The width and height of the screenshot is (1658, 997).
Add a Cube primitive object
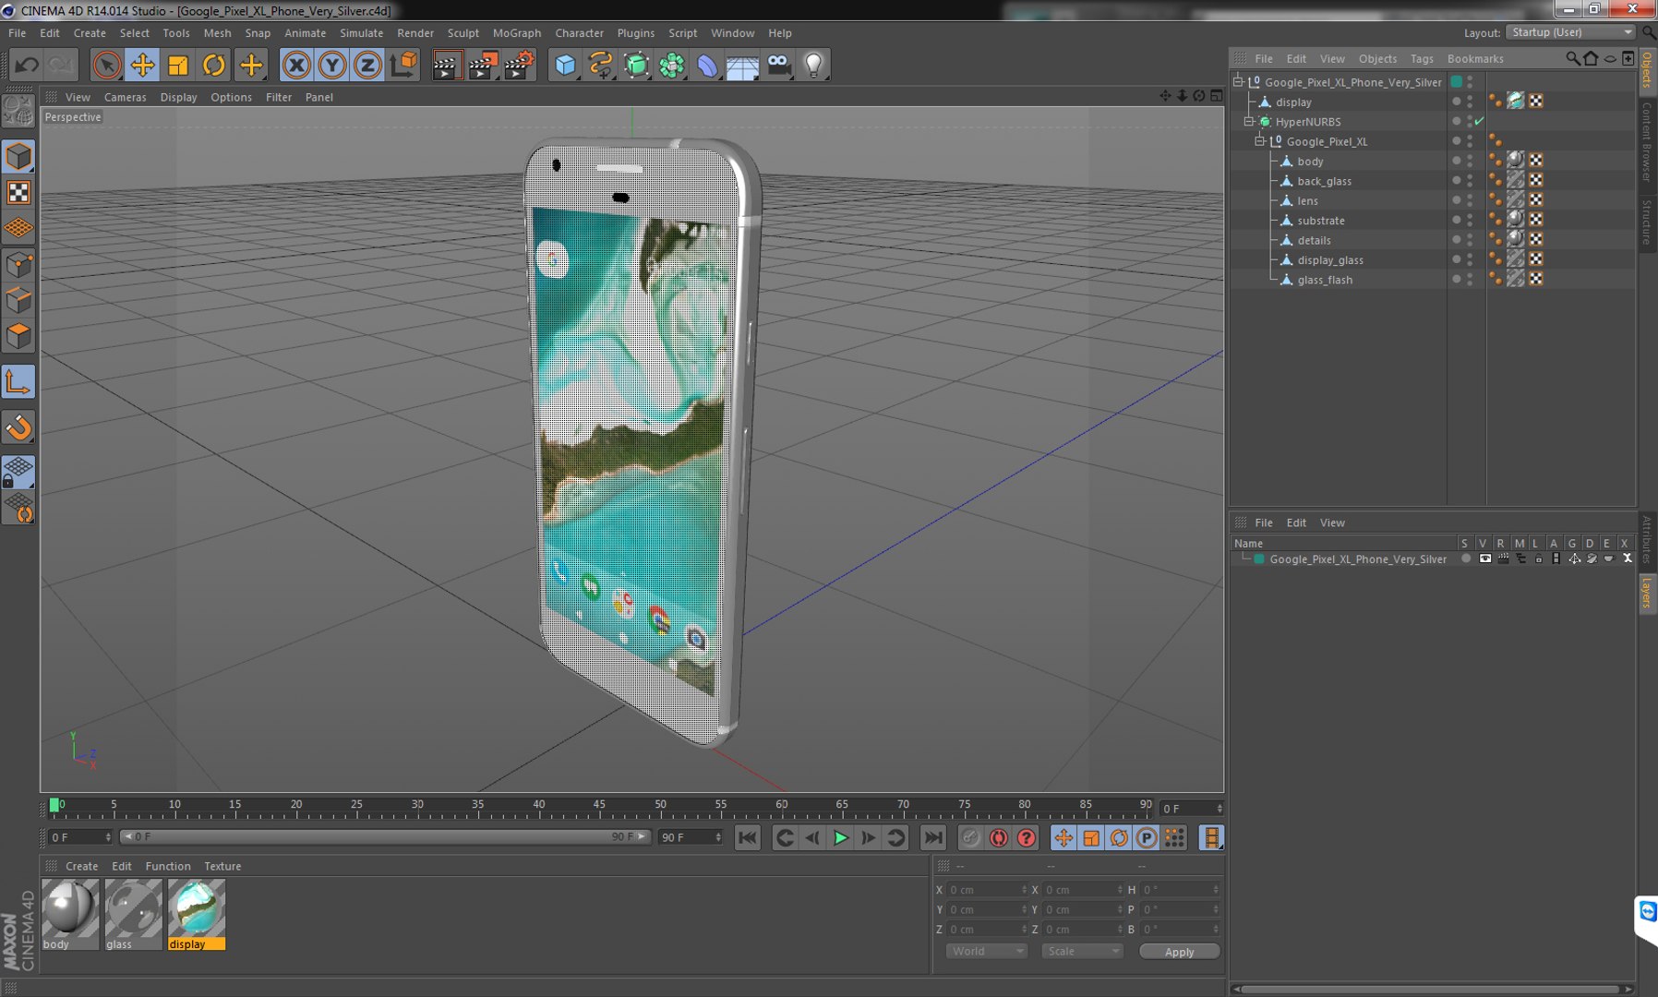pyautogui.click(x=566, y=65)
